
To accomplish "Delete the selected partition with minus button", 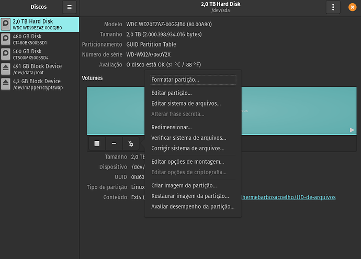I will pos(114,144).
